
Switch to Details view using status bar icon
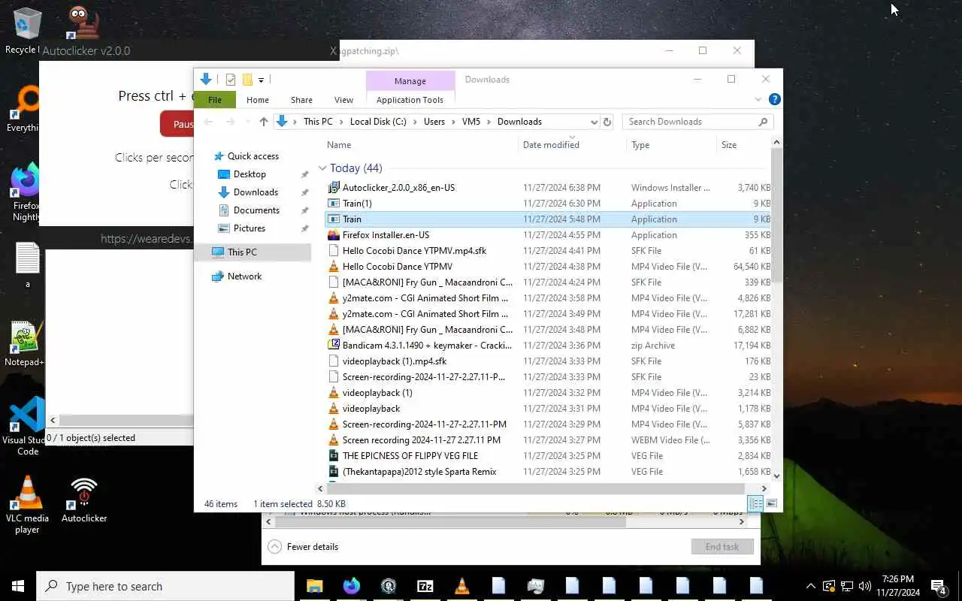[755, 503]
